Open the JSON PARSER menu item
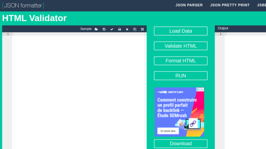 click(189, 5)
